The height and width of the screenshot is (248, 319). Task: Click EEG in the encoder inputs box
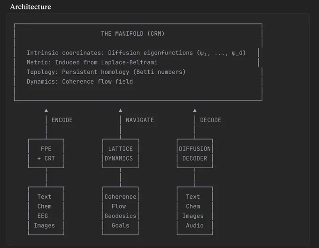43,216
